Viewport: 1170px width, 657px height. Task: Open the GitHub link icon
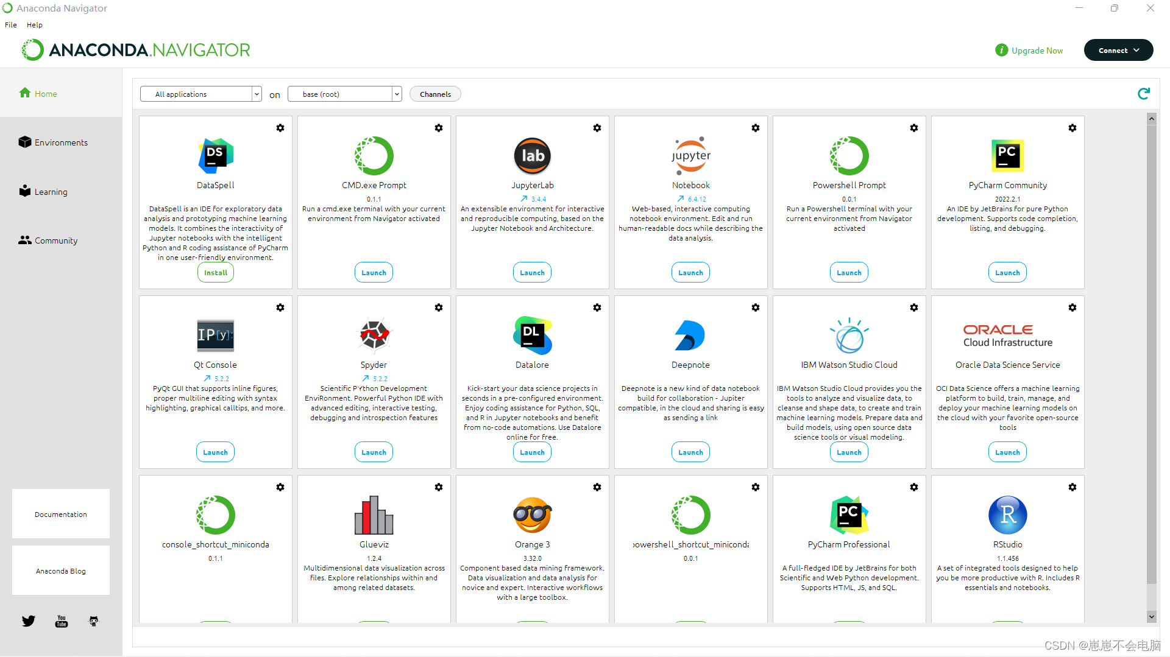pos(94,621)
